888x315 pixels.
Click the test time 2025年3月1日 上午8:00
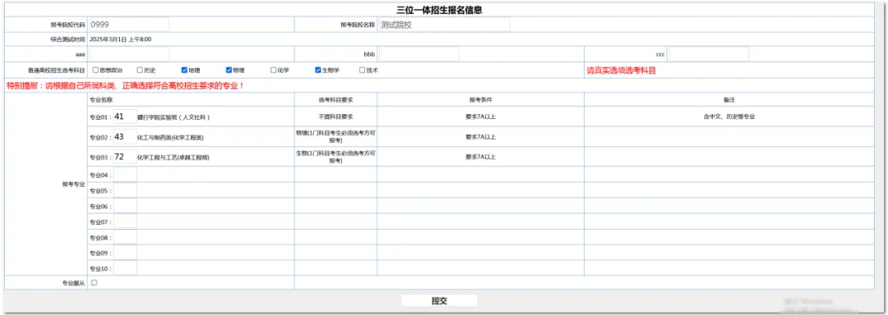pos(121,39)
